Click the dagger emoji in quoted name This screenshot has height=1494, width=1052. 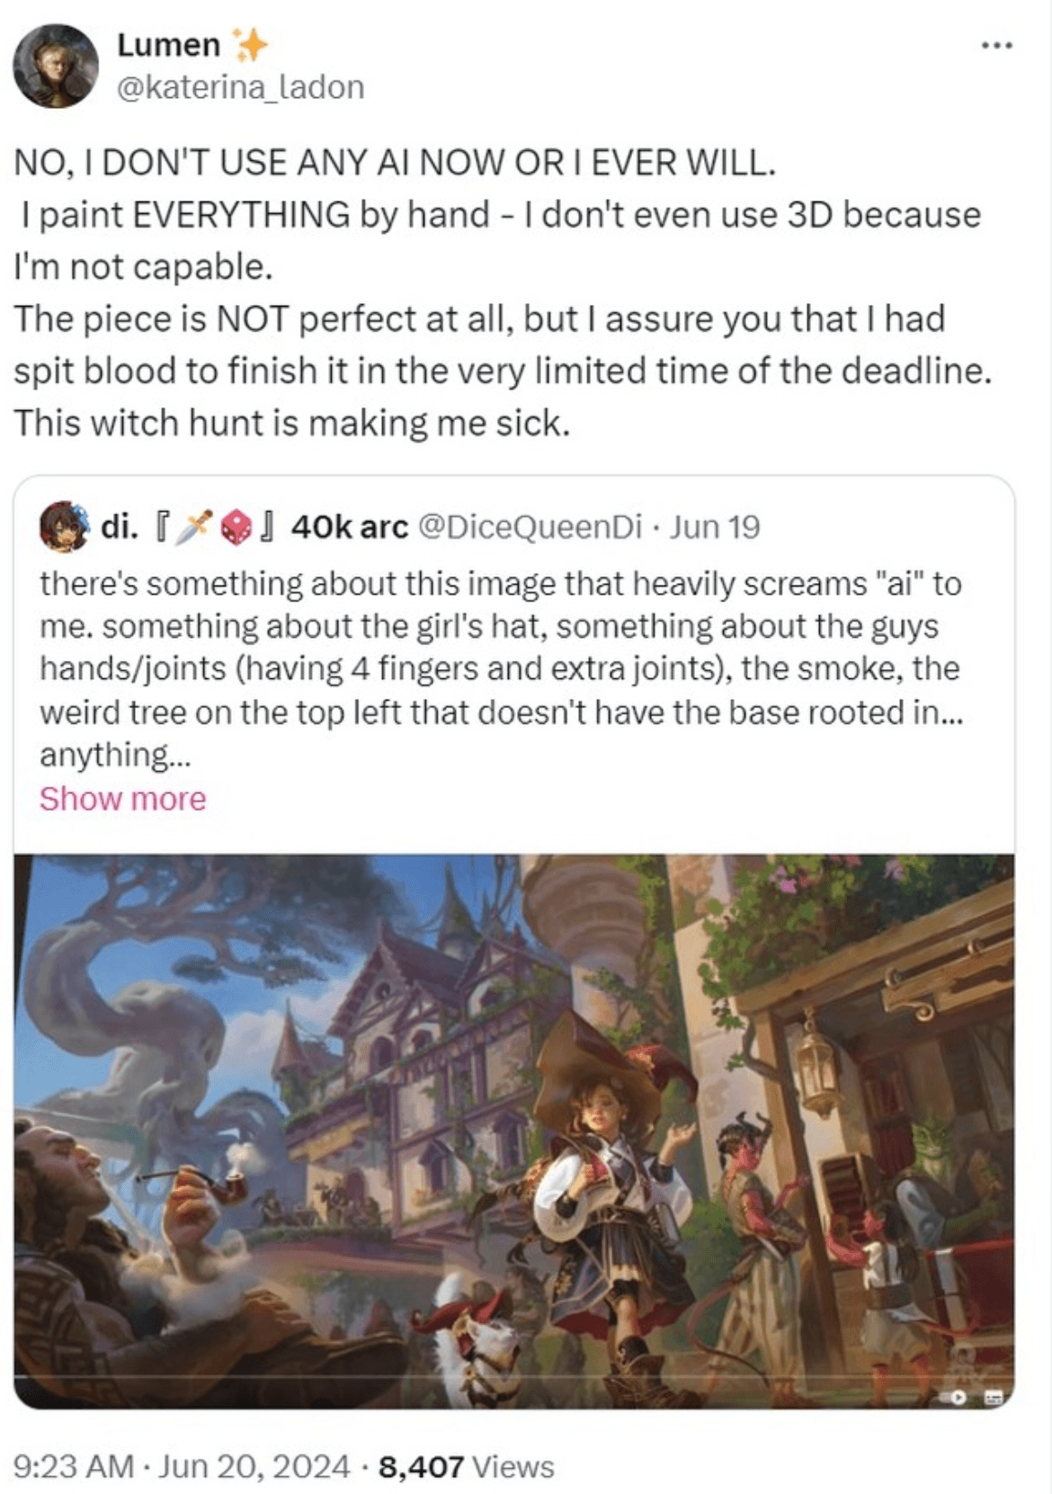point(192,527)
